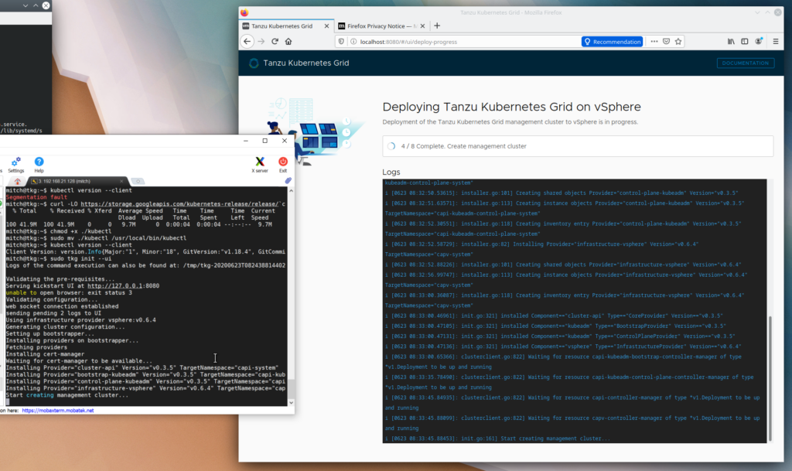Close the Firefox Privacy Notice tab
792x471 pixels.
tap(423, 26)
